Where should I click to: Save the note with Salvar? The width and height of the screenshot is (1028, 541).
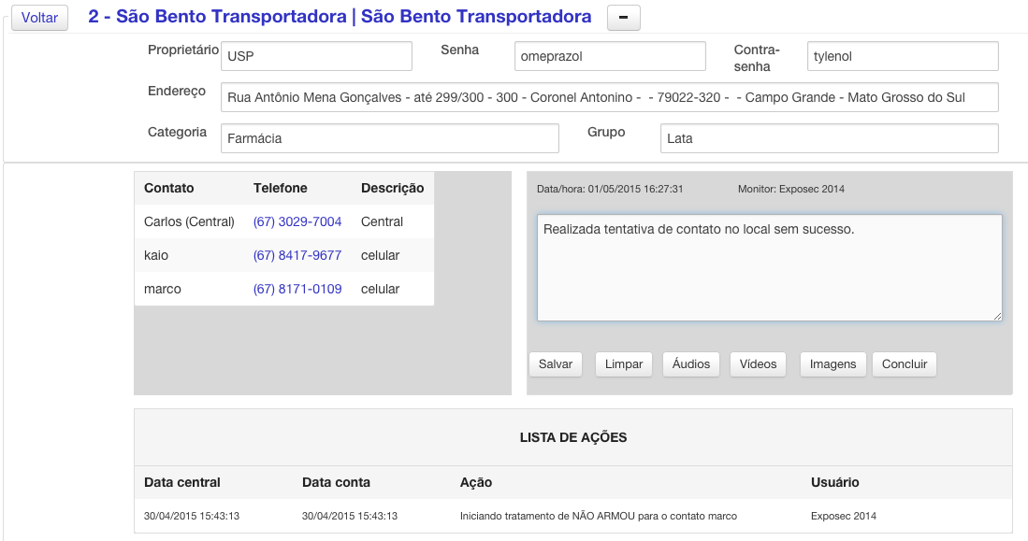click(x=556, y=364)
